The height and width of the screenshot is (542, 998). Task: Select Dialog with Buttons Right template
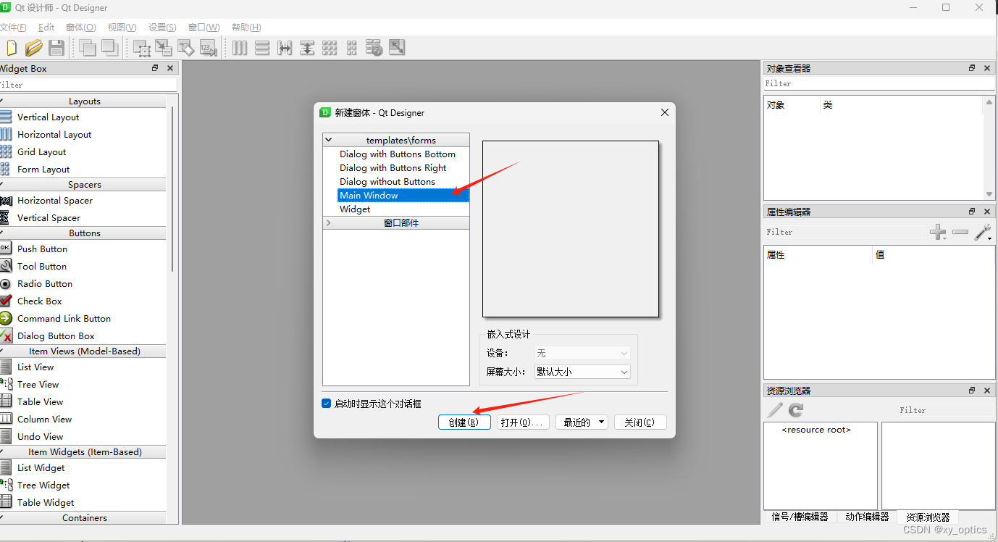point(393,168)
